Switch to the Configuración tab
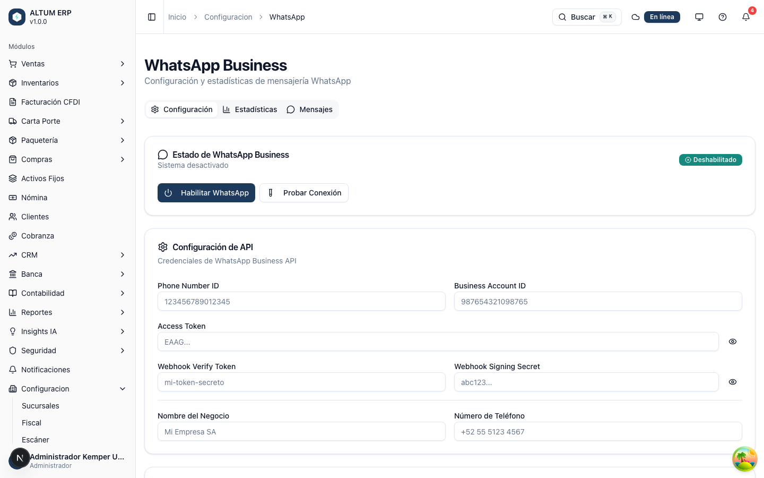The width and height of the screenshot is (764, 478). (181, 109)
